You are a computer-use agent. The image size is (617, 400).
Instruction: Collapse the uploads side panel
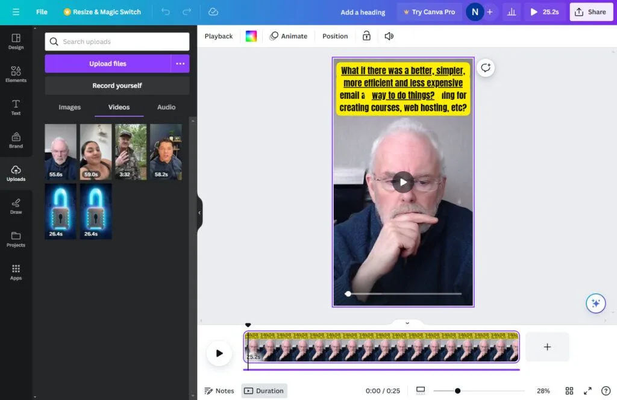199,212
